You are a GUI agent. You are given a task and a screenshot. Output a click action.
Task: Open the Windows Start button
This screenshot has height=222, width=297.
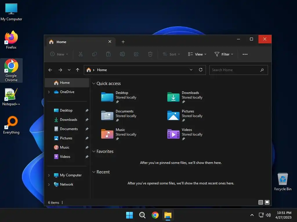[130, 215]
